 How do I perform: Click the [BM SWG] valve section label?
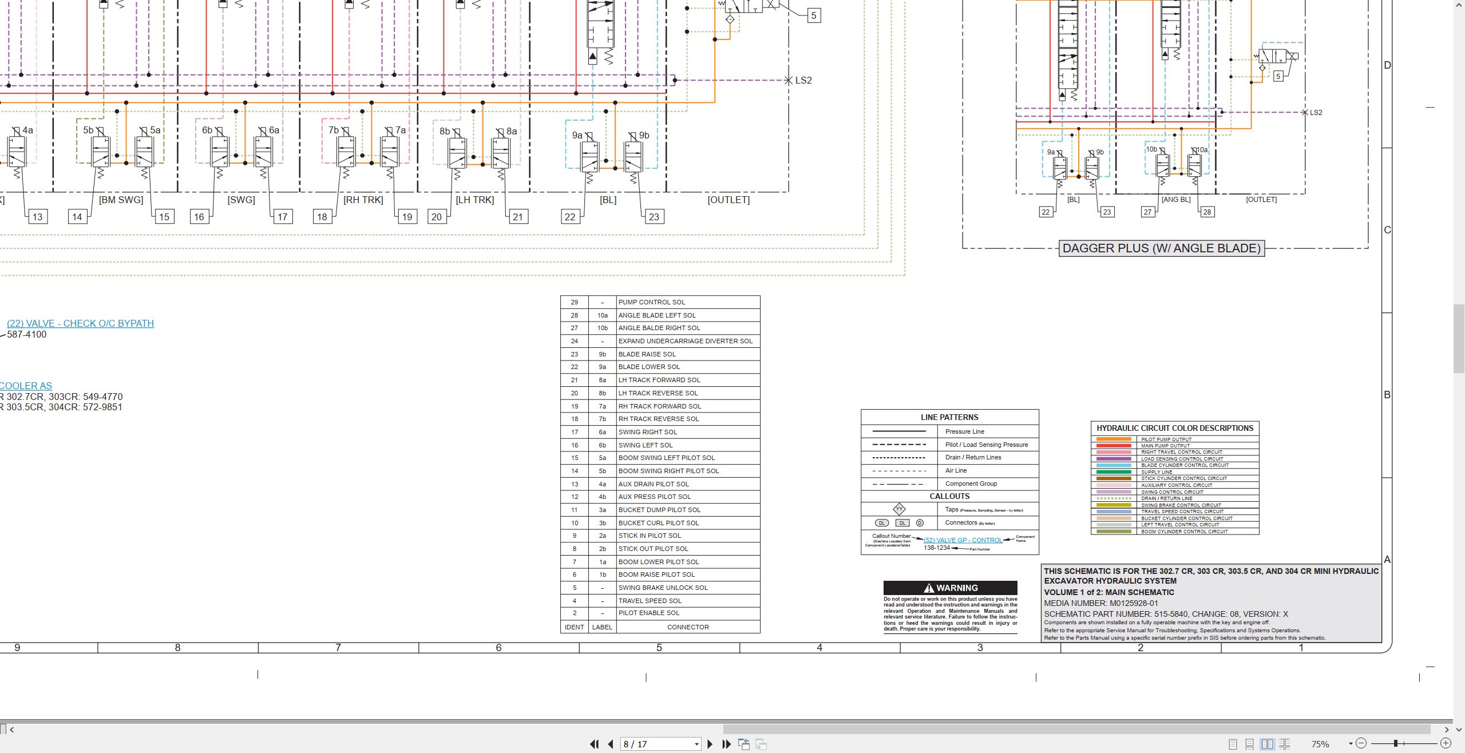tap(121, 200)
